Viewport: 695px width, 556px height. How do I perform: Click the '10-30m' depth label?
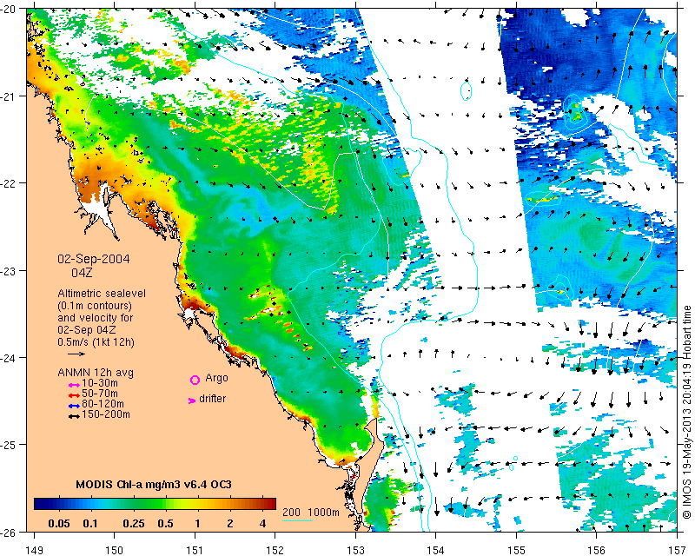tap(100, 383)
